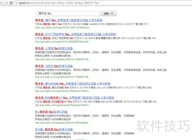This screenshot has height=140, width=192.
Task: Click green URL under 寻找周杰伦EP result
Action: coord(63,105)
